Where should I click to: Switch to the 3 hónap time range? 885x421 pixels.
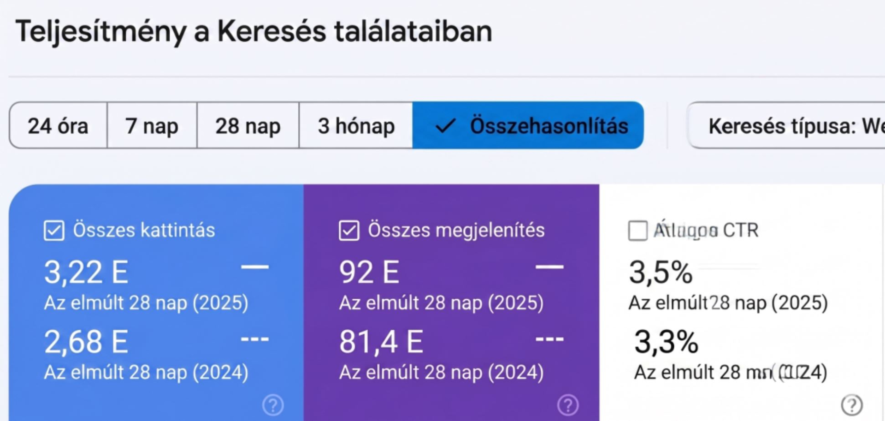[x=355, y=125]
